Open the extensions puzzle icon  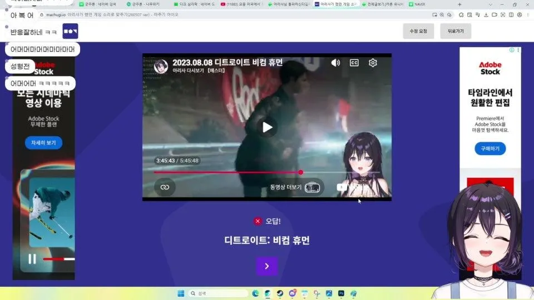click(x=461, y=14)
